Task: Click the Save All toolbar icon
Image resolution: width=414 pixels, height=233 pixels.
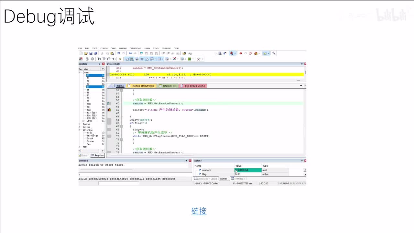Action: pos(96,53)
